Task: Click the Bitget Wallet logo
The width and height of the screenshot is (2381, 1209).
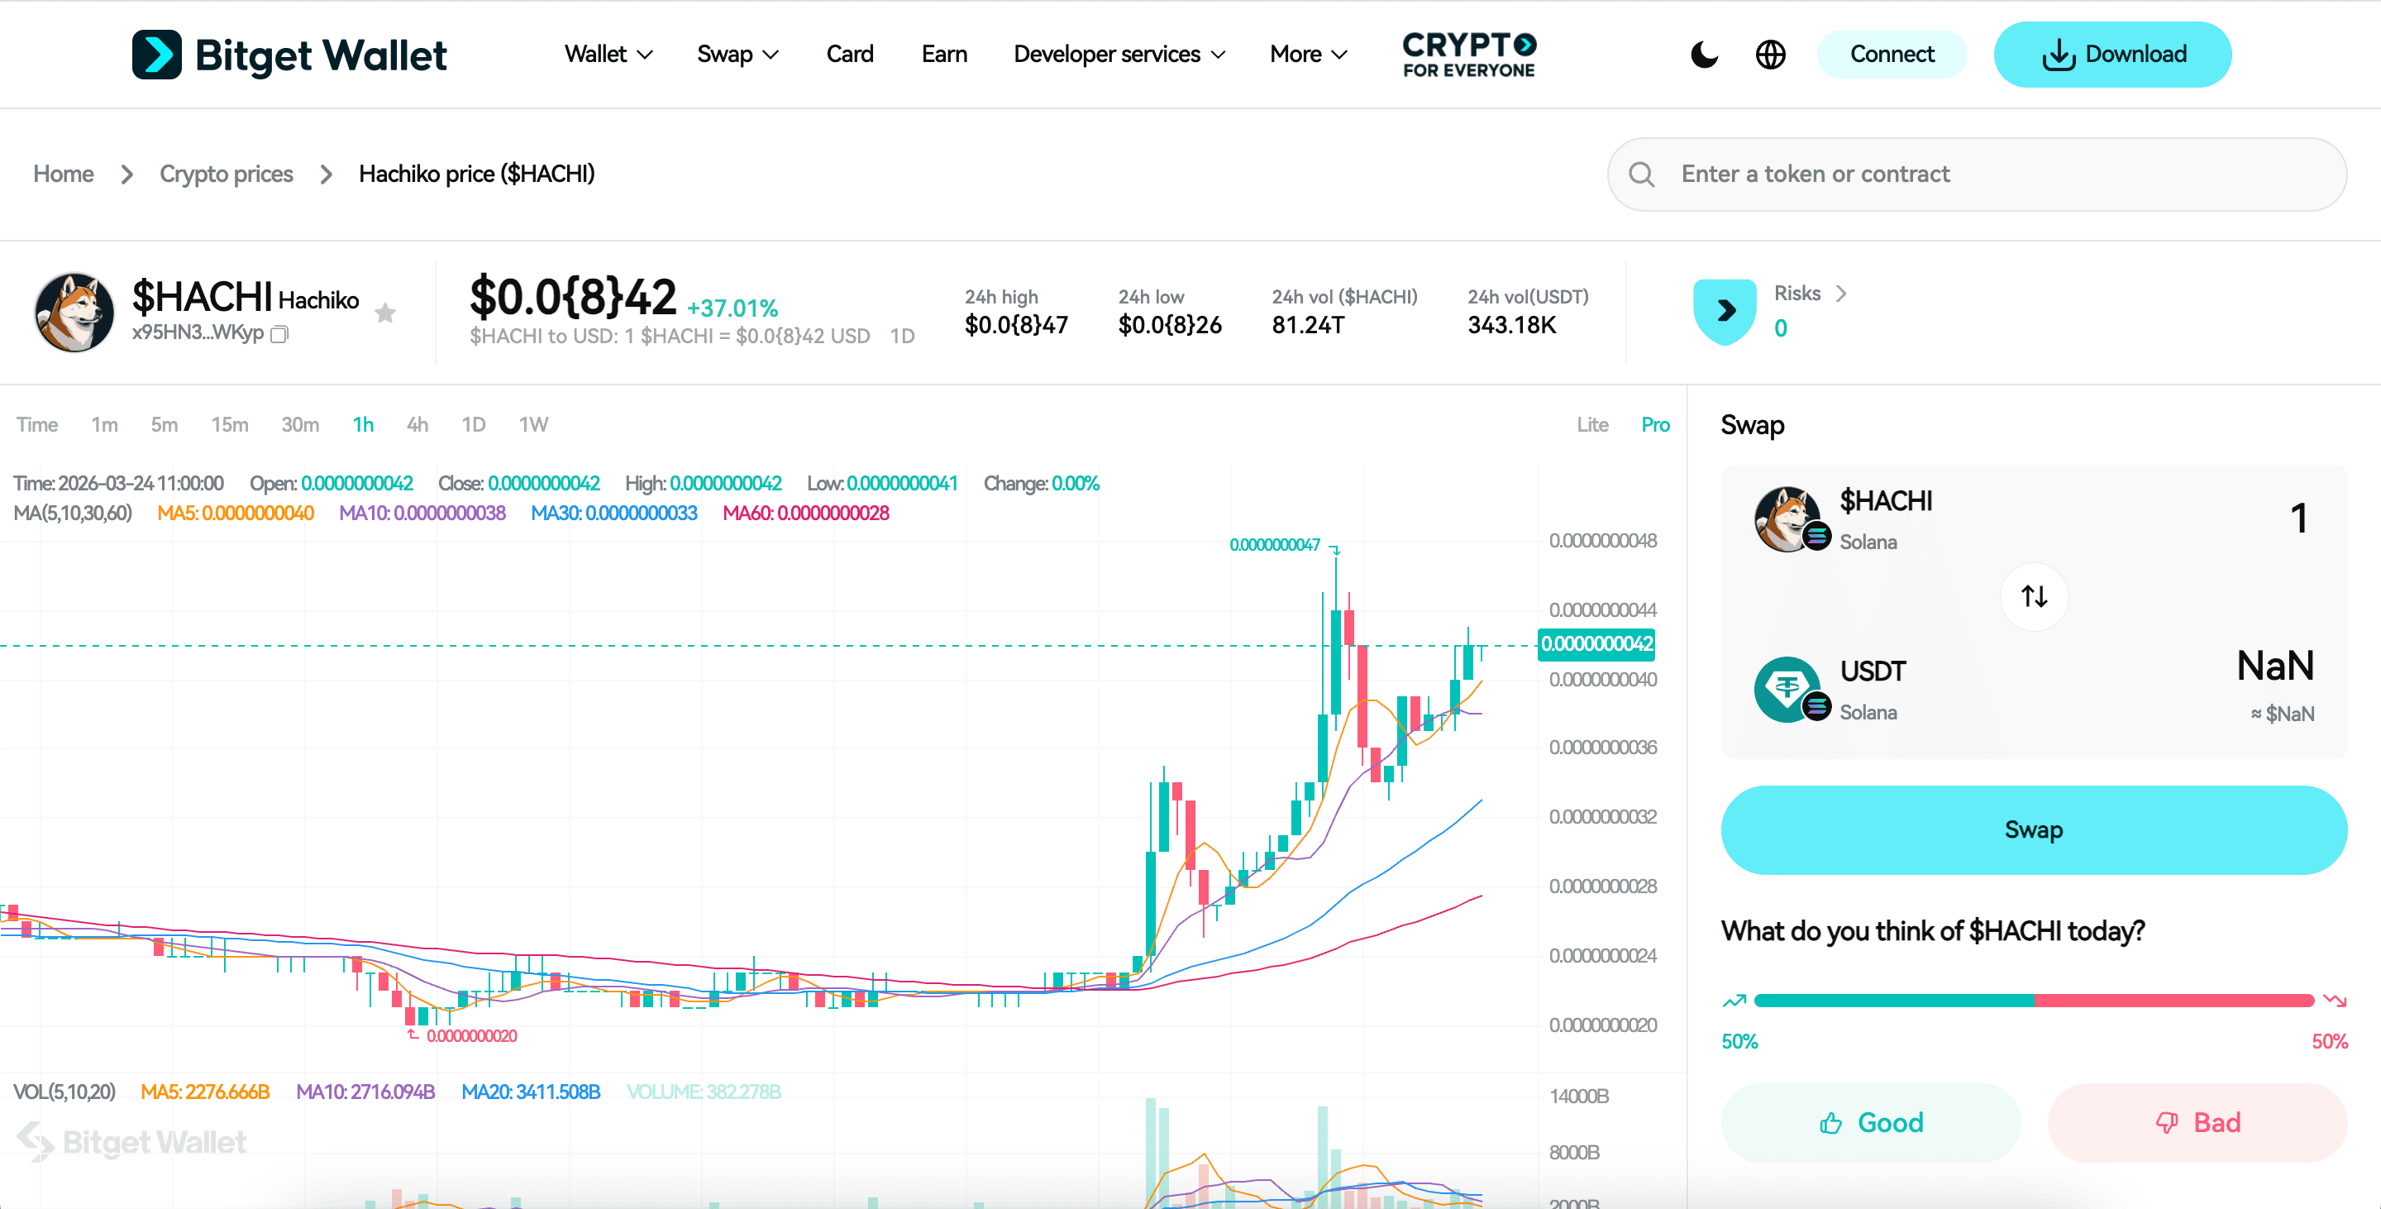Action: 289,54
